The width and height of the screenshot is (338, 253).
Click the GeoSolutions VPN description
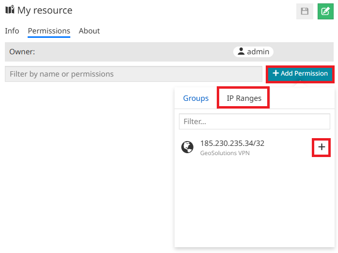coord(225,153)
